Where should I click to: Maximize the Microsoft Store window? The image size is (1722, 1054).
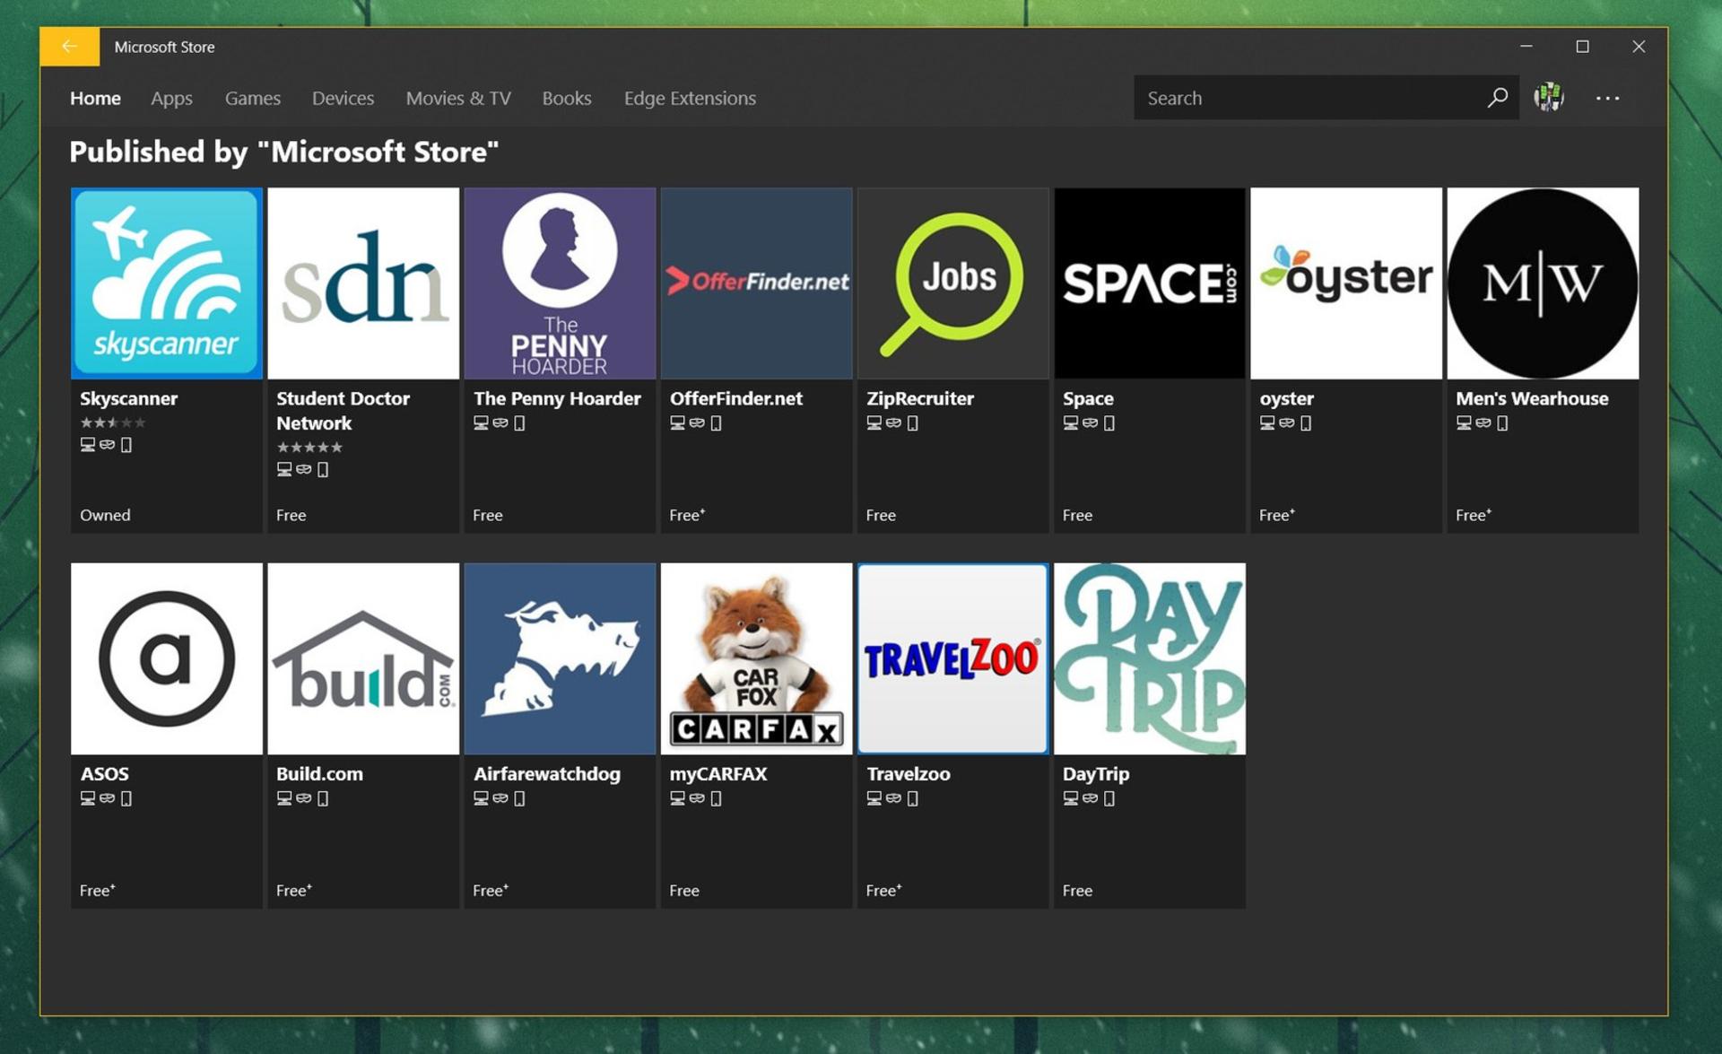coord(1583,47)
